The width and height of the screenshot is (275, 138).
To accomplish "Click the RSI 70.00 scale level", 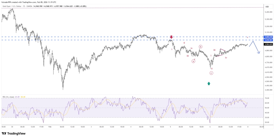I will click(267, 99).
